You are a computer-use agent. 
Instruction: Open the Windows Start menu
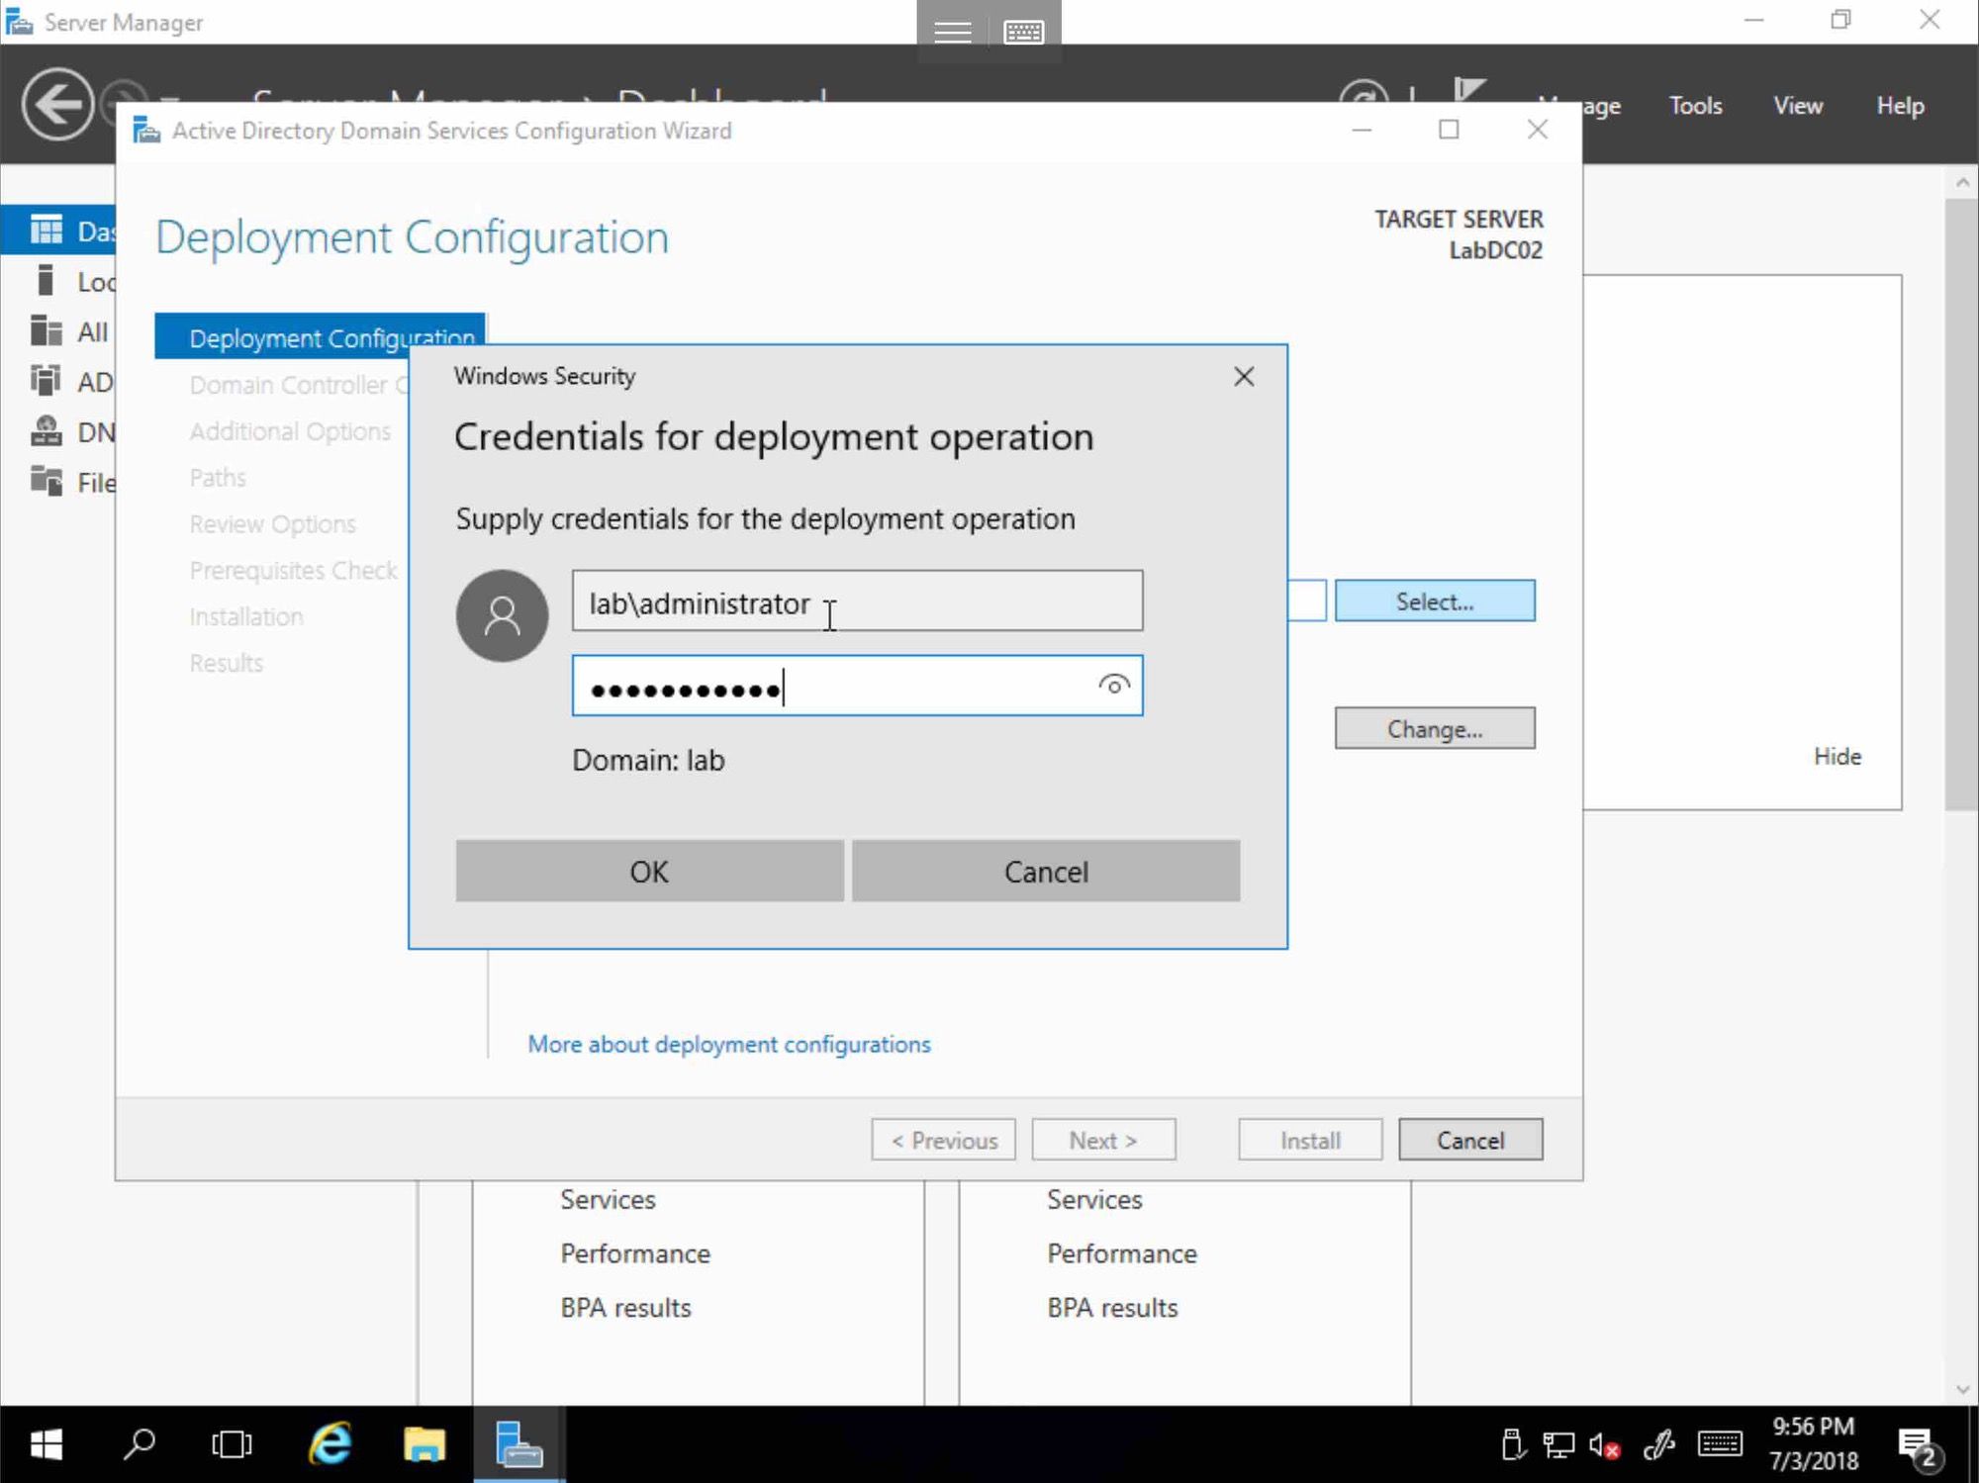click(x=46, y=1444)
